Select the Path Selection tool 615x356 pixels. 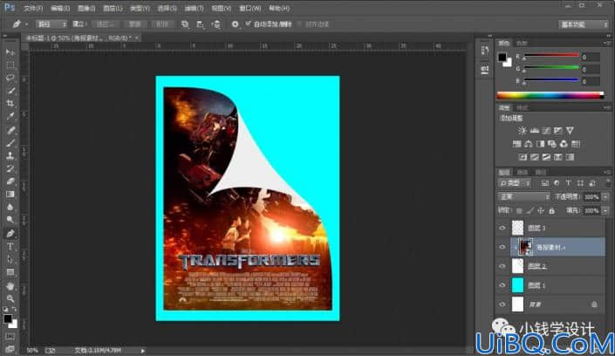[10, 259]
